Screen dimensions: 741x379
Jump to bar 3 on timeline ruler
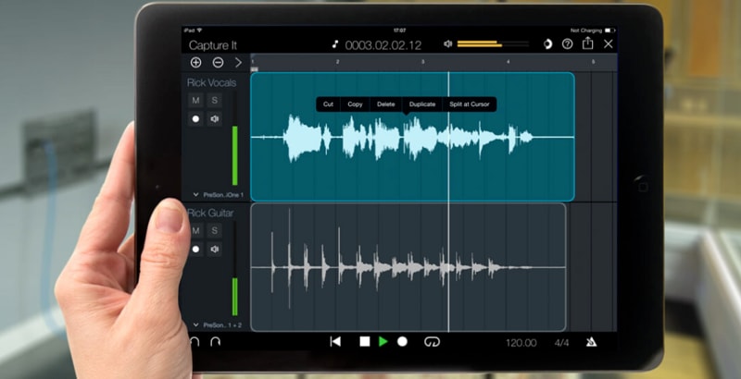423,62
